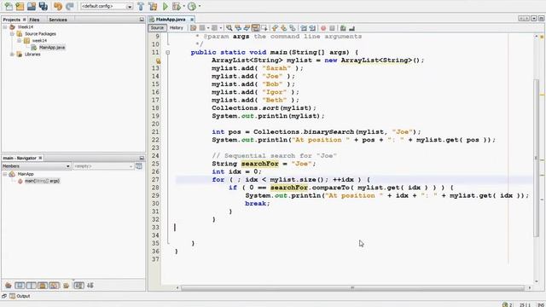Image resolution: width=546 pixels, height=307 pixels.
Task: Open the Output window
Action: coord(20,296)
